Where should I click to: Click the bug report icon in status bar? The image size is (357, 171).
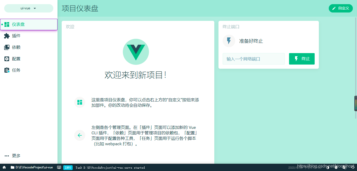[336, 167]
